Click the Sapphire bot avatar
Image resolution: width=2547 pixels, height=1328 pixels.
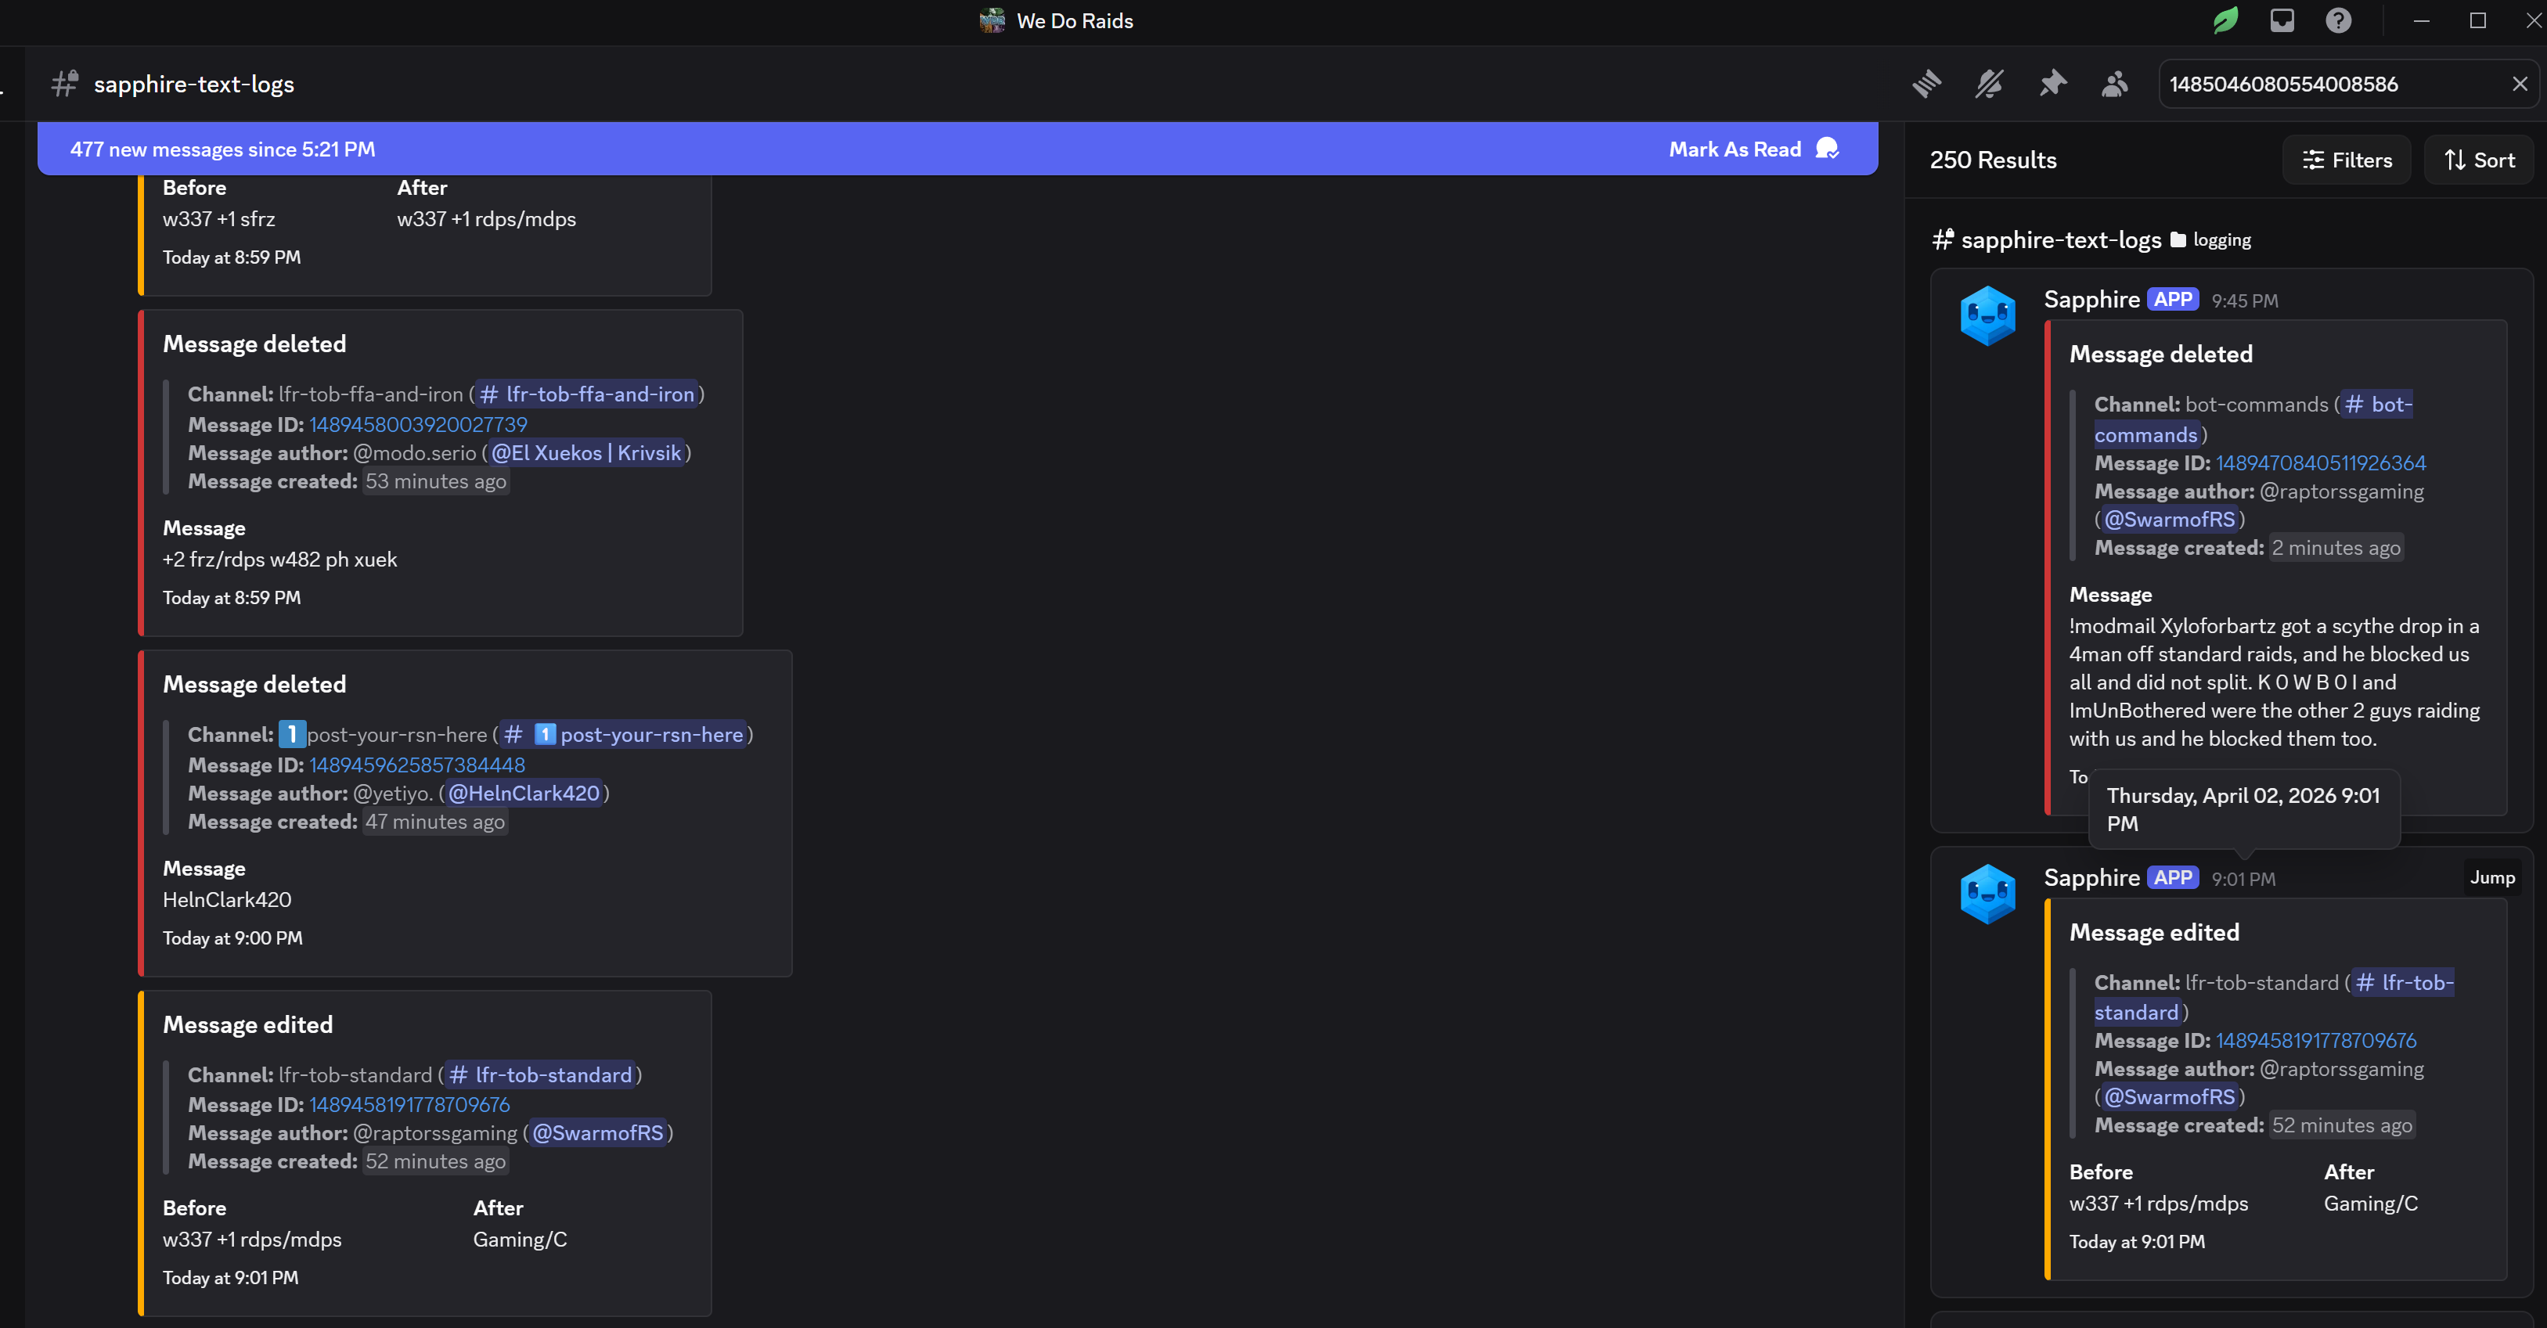[1988, 315]
